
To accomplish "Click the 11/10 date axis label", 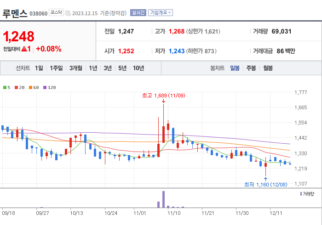I will coord(174,213).
